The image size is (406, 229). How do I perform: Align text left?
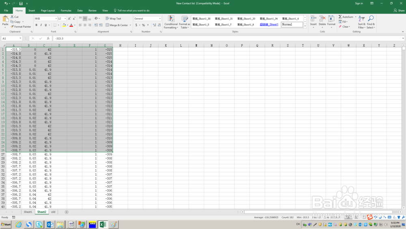click(80, 25)
